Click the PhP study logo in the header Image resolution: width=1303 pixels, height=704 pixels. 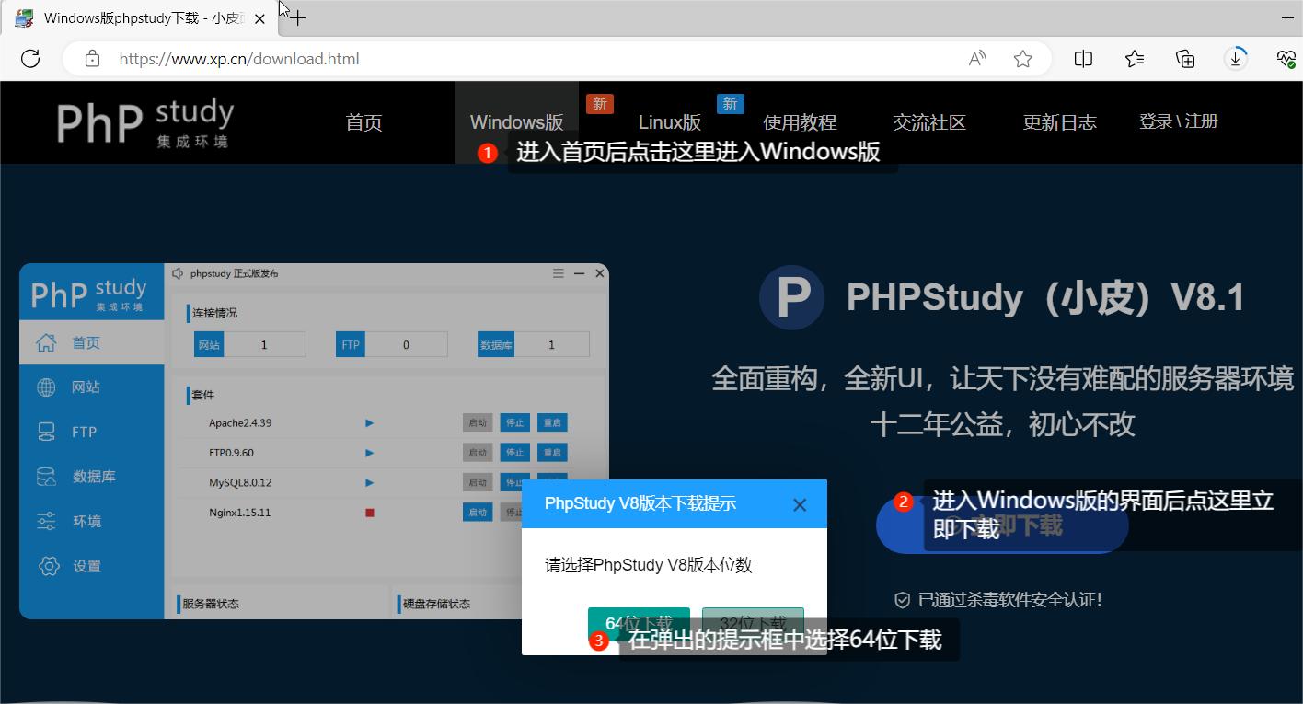point(145,123)
